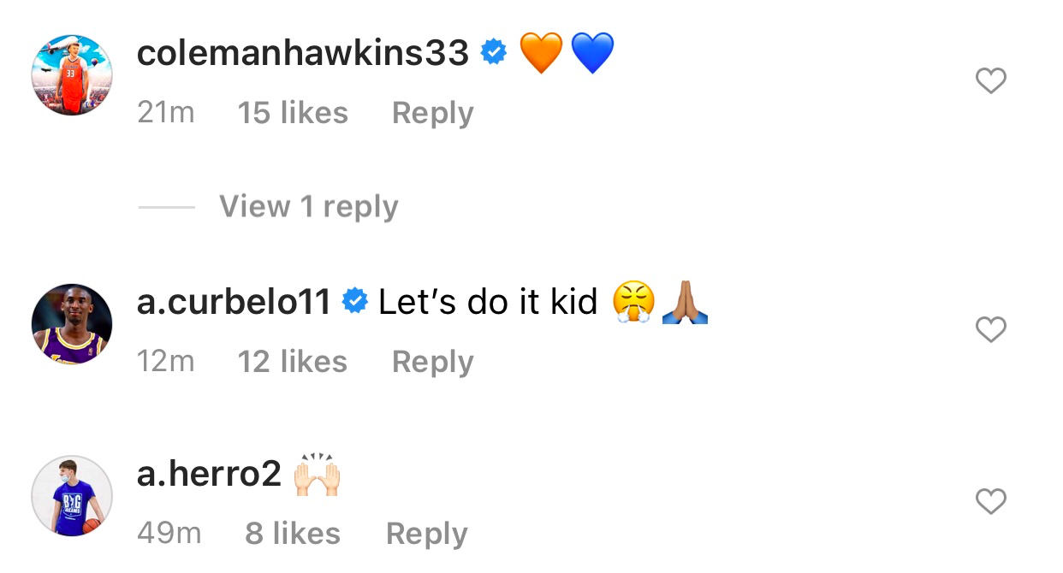View the 8 likes list

293,535
